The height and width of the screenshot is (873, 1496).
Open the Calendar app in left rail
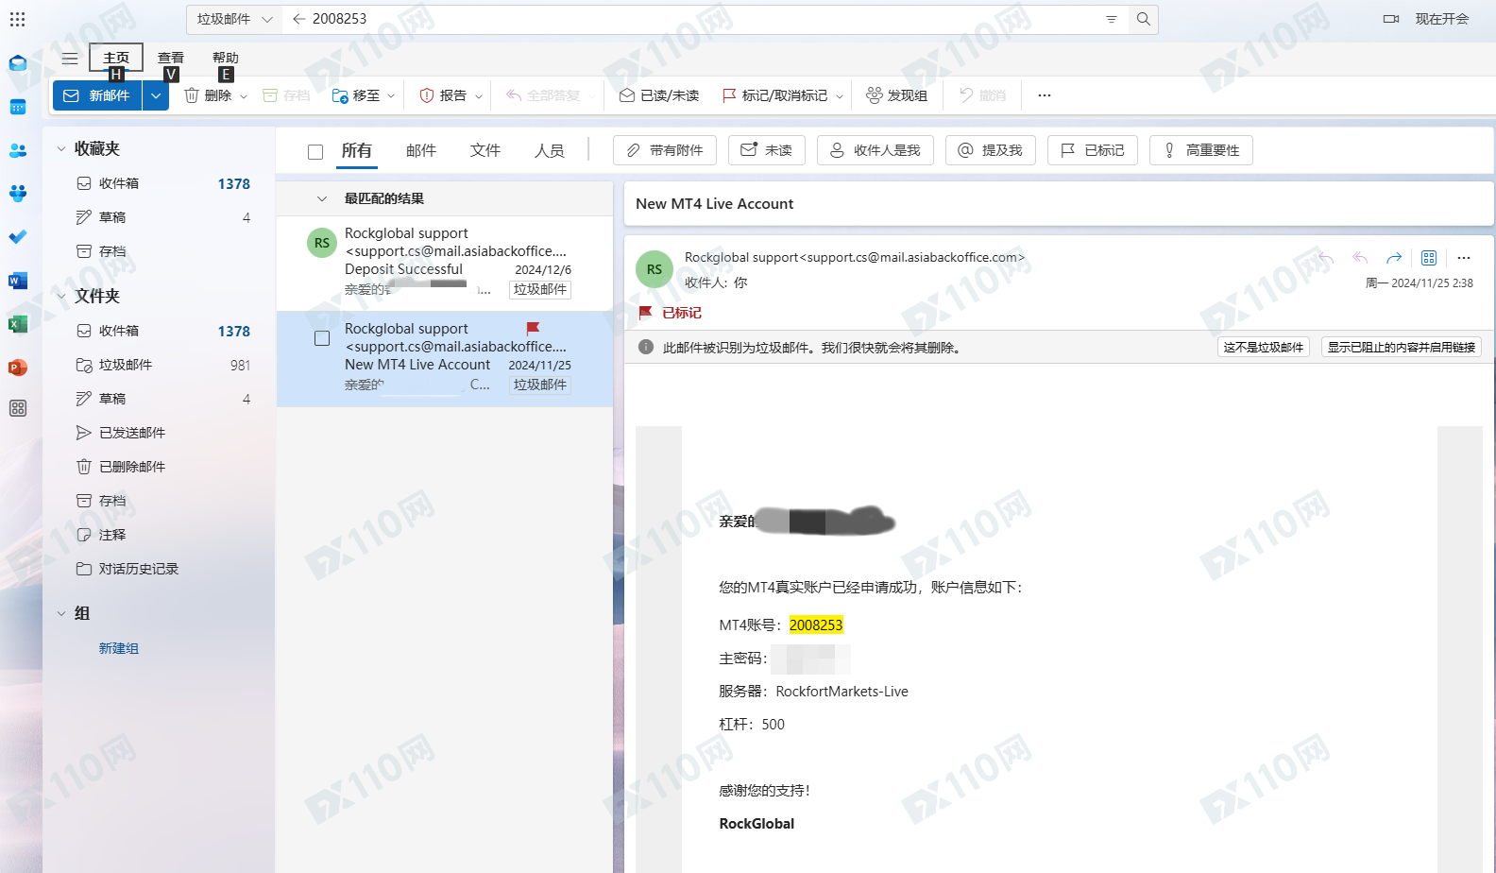(x=17, y=107)
